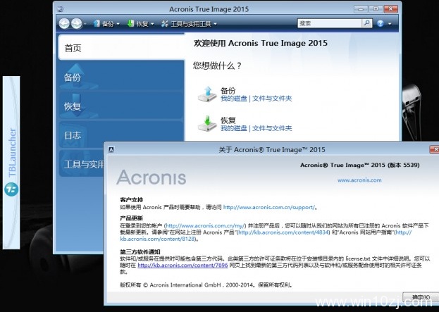Click the TBLauncher side bar

tap(11, 162)
